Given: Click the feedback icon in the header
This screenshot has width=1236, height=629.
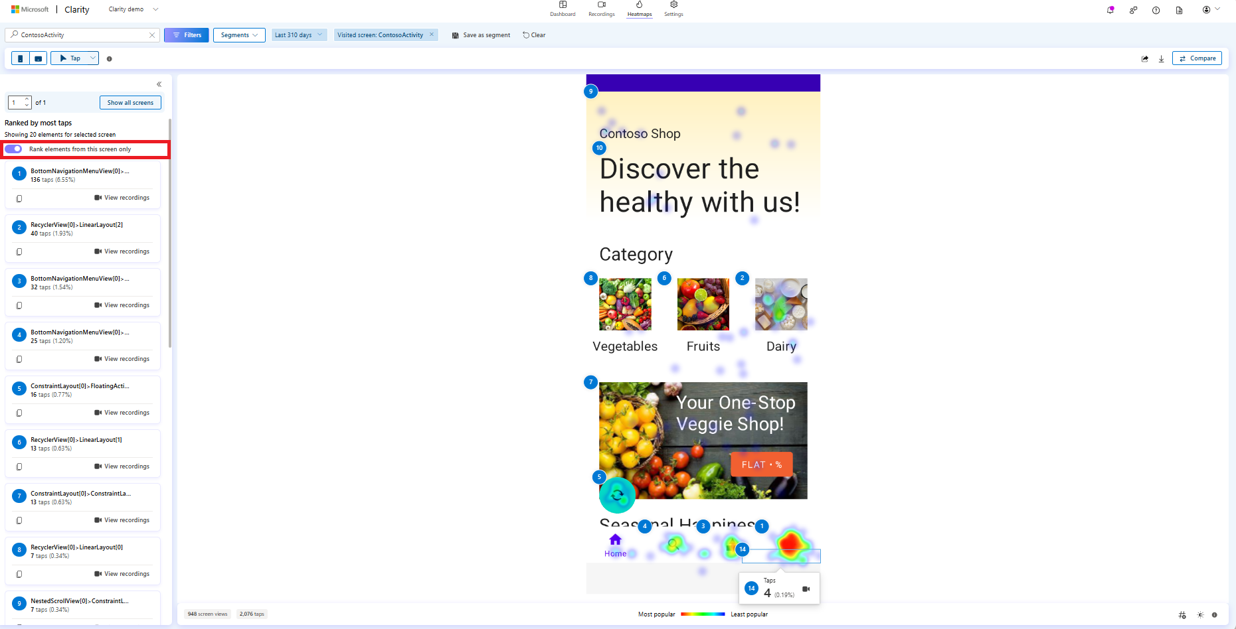Looking at the screenshot, I should (1133, 10).
